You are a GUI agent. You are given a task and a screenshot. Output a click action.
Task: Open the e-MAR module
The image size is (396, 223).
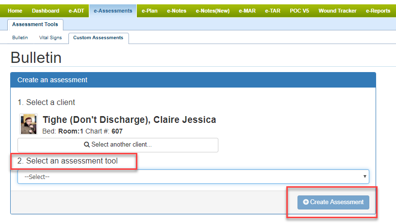point(247,11)
